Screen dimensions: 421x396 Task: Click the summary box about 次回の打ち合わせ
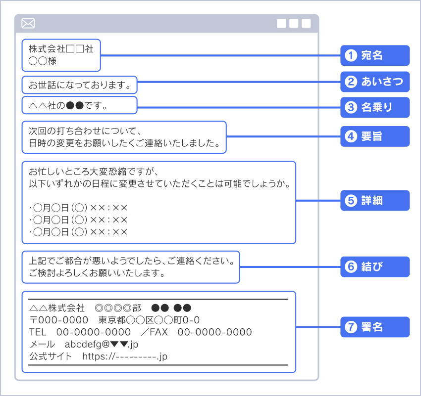click(x=124, y=137)
